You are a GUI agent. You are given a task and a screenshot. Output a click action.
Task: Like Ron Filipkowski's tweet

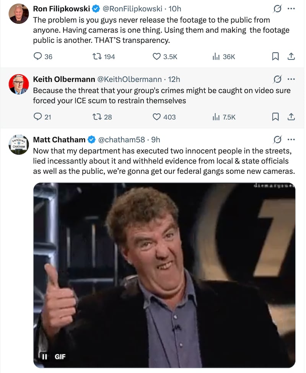[x=156, y=57]
